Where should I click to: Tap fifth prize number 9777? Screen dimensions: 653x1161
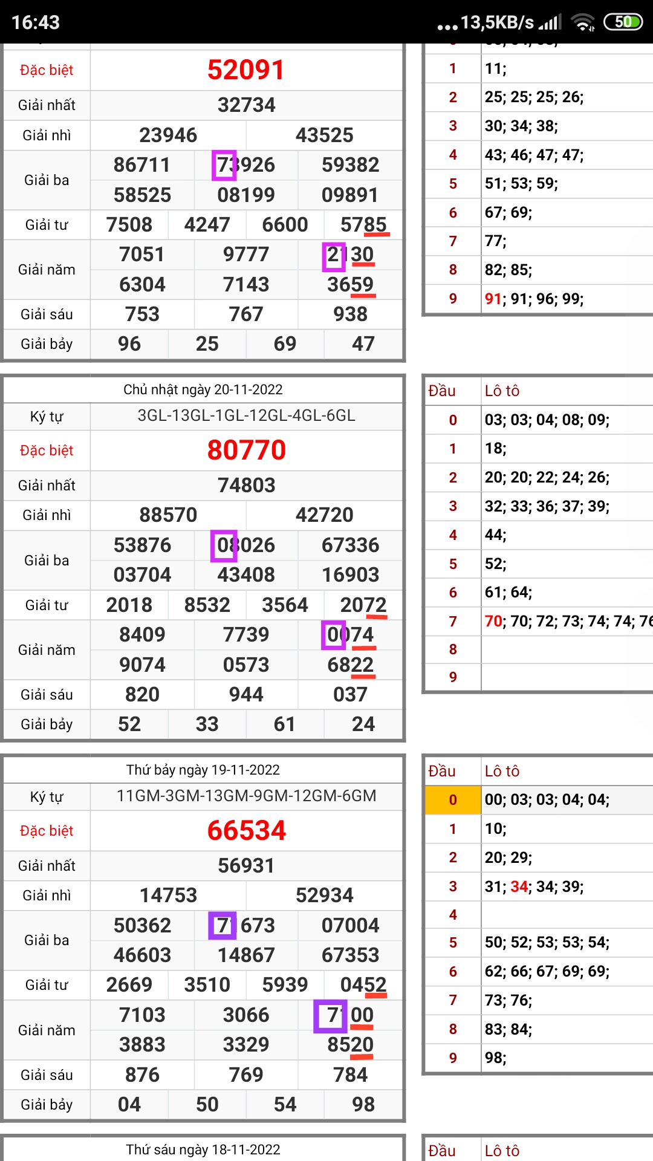246,255
